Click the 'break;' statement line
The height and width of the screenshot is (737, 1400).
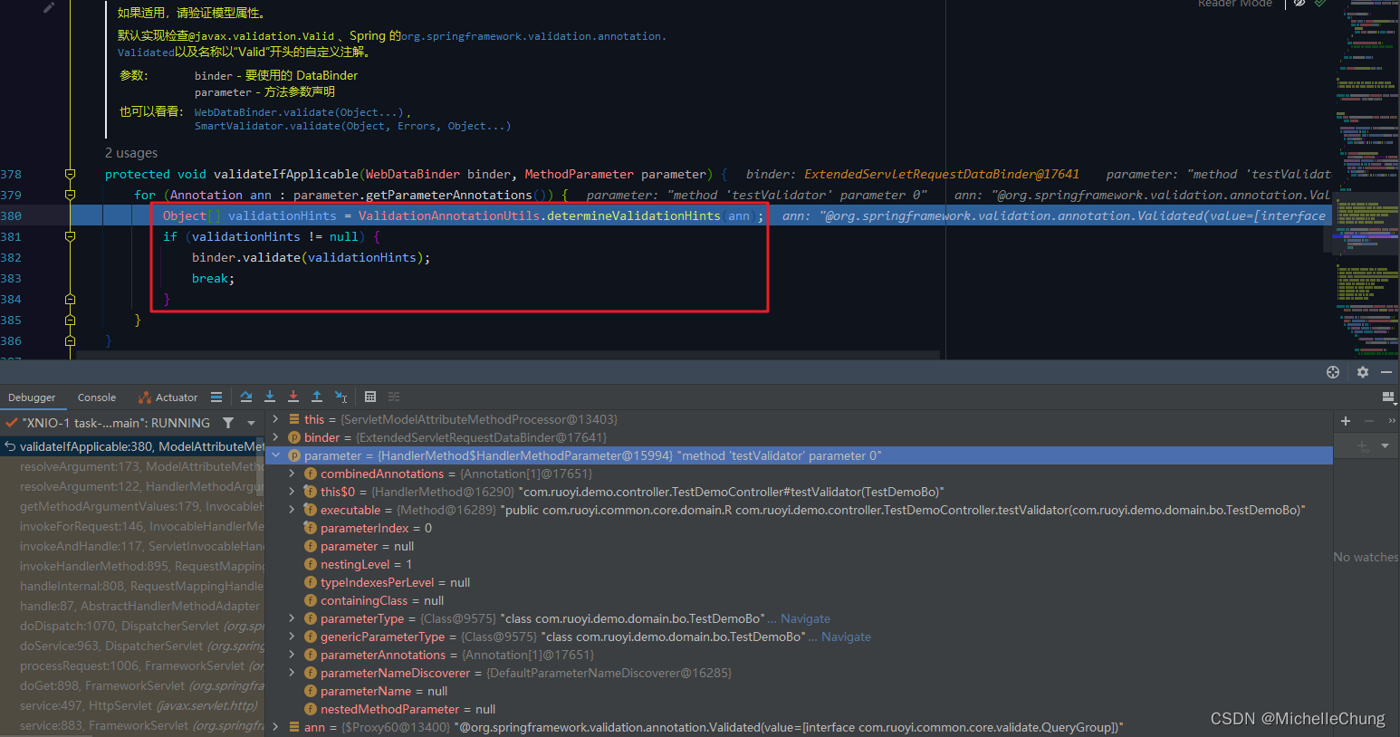click(x=213, y=278)
